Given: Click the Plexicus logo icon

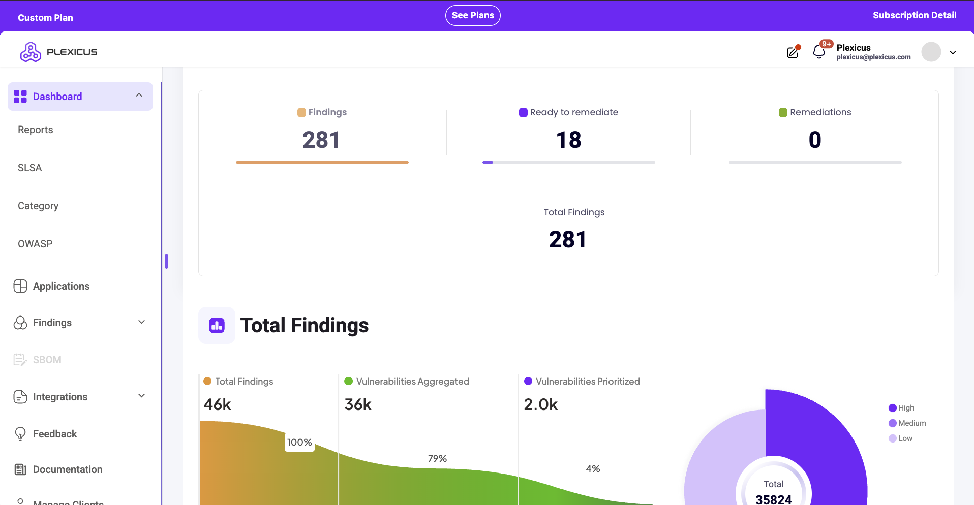Looking at the screenshot, I should [31, 52].
